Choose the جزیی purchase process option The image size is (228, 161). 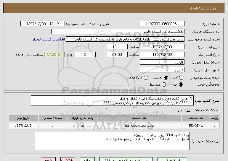click(x=181, y=84)
